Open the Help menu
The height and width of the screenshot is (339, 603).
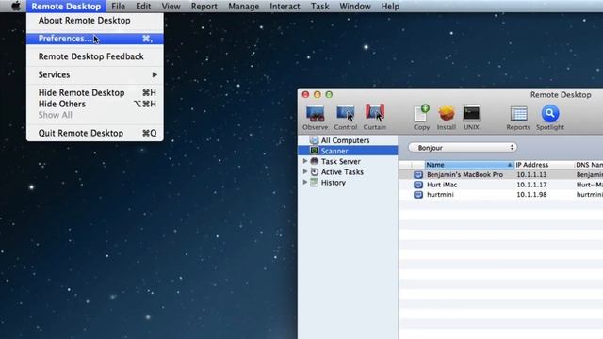390,7
